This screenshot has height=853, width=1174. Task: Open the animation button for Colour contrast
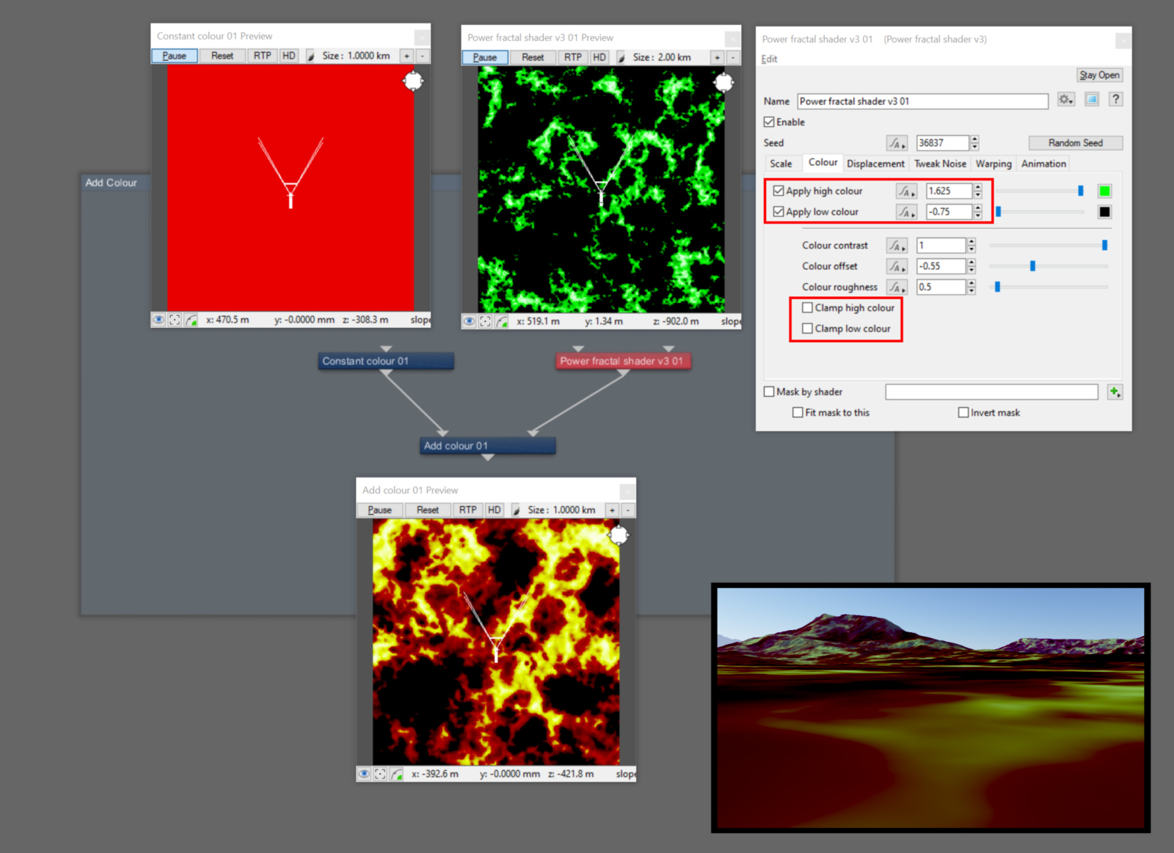(897, 246)
